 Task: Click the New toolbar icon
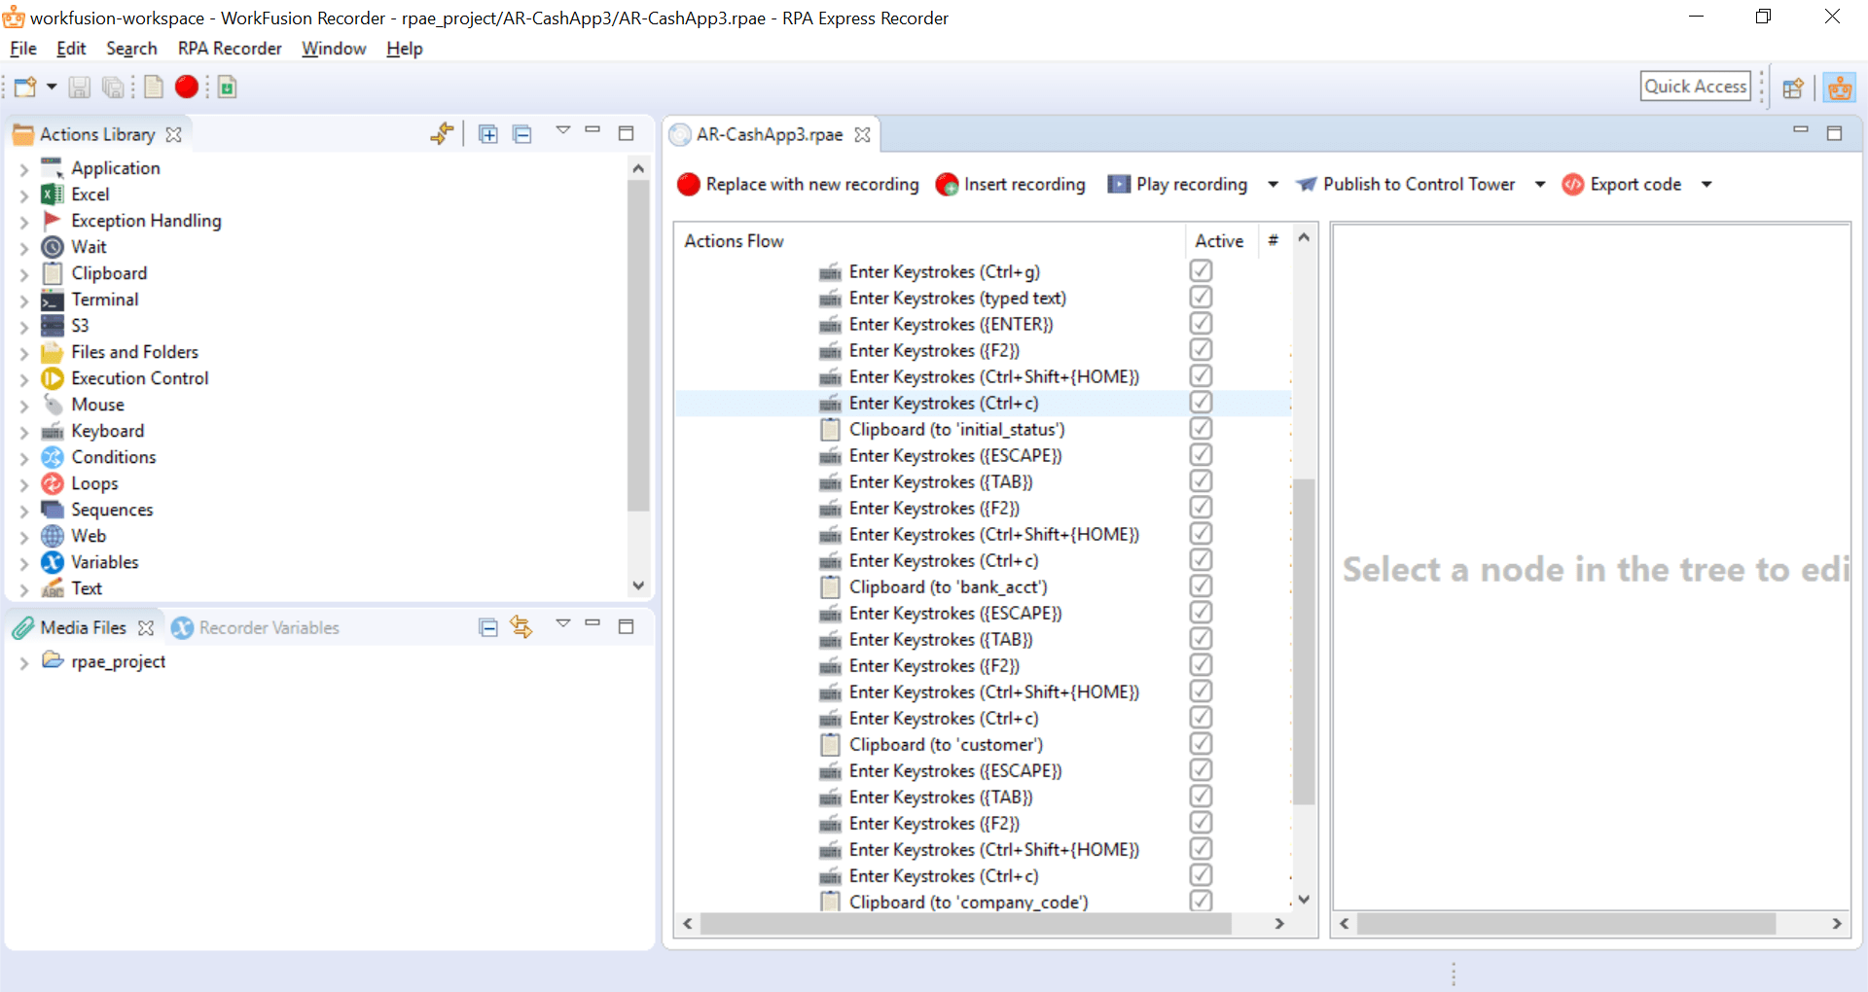pos(25,88)
